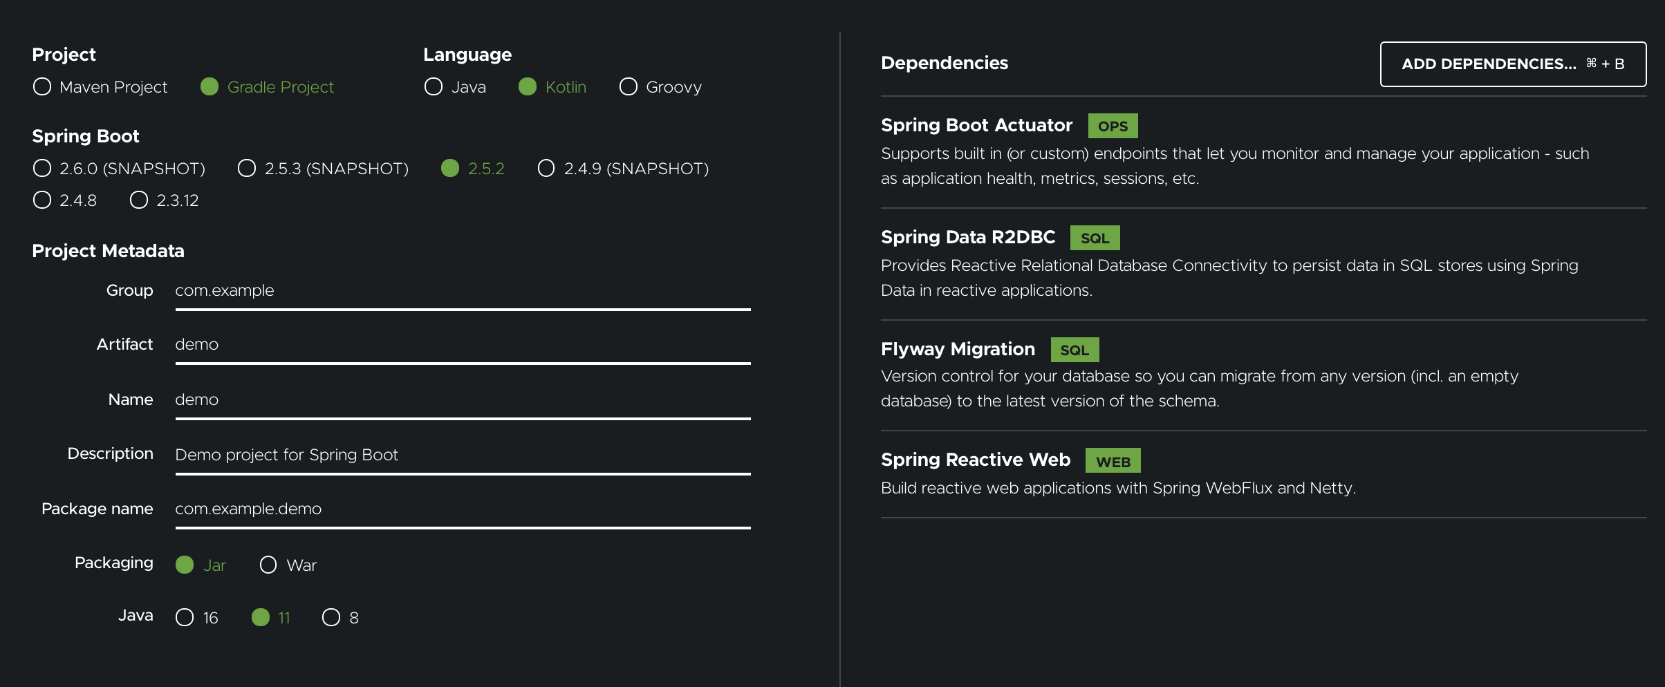This screenshot has height=687, width=1665.
Task: Click into the Group input field
Action: [462, 291]
